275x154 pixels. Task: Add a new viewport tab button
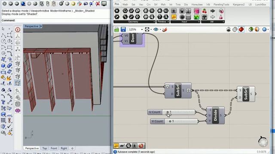(x=72, y=148)
